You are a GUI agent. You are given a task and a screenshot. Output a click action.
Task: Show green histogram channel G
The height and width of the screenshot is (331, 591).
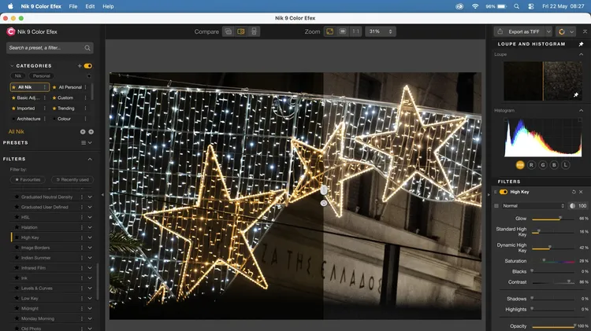[543, 165]
